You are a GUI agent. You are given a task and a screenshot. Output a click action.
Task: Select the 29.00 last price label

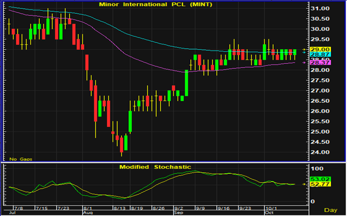[320, 49]
